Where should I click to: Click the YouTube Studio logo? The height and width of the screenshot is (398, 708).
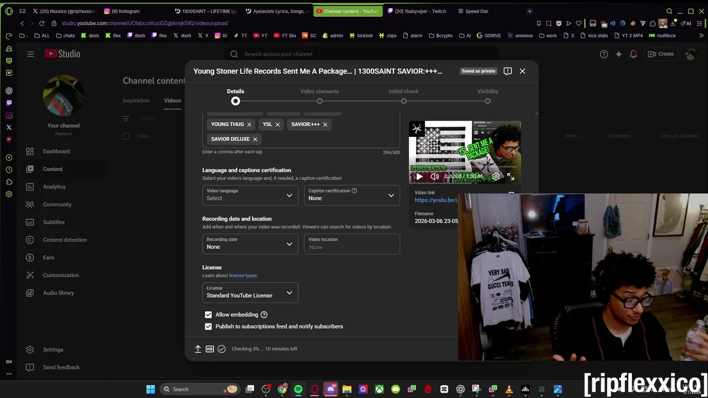(x=63, y=54)
